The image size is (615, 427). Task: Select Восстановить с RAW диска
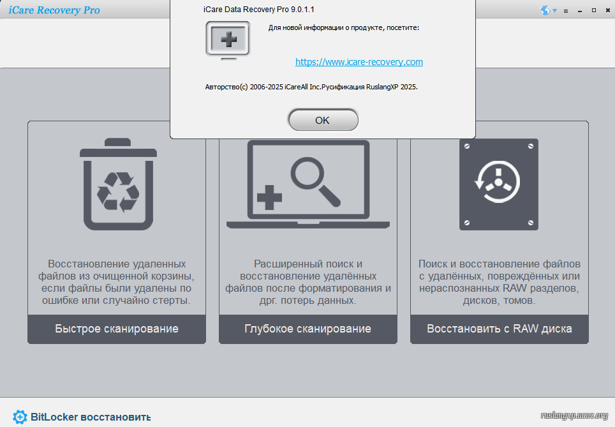pos(500,329)
